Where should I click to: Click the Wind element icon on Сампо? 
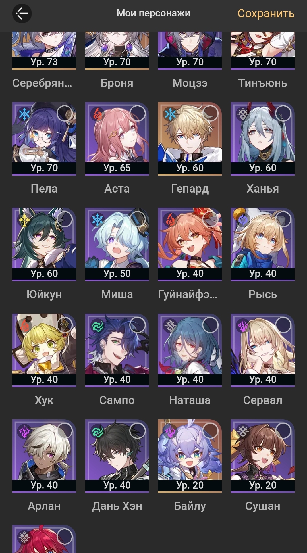click(x=97, y=325)
